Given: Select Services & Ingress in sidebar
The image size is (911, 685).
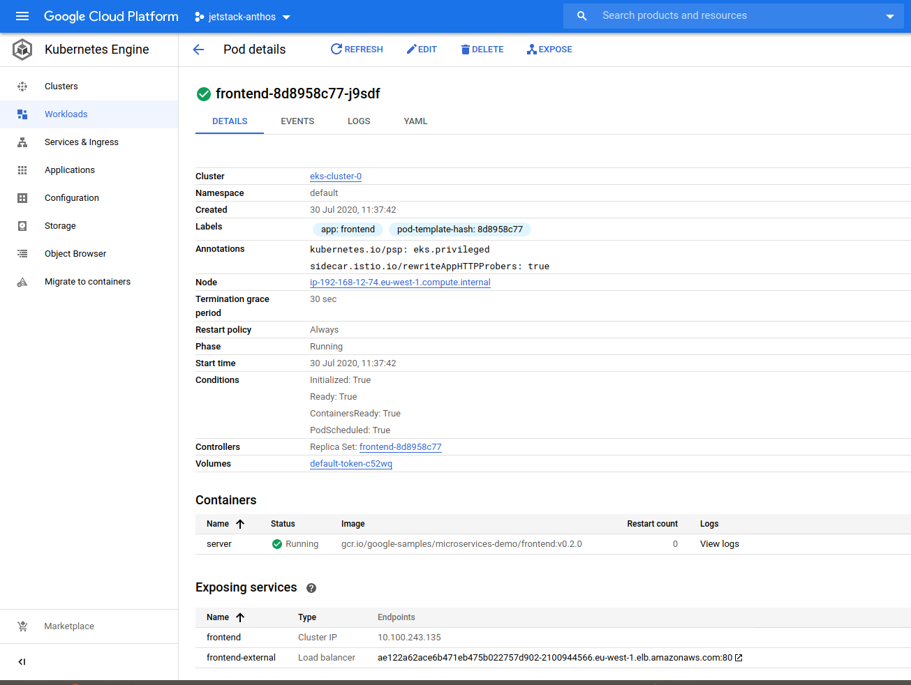Looking at the screenshot, I should [x=81, y=142].
